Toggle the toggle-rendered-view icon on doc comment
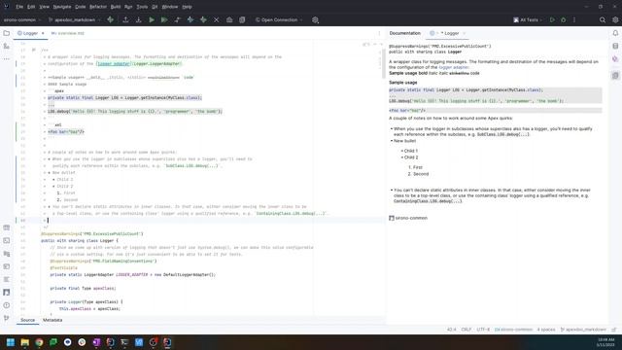The image size is (622, 350). (x=34, y=50)
